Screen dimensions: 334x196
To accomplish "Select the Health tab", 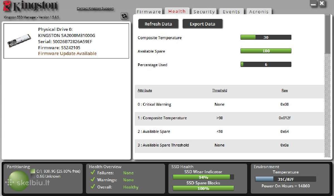I will click(x=177, y=11).
